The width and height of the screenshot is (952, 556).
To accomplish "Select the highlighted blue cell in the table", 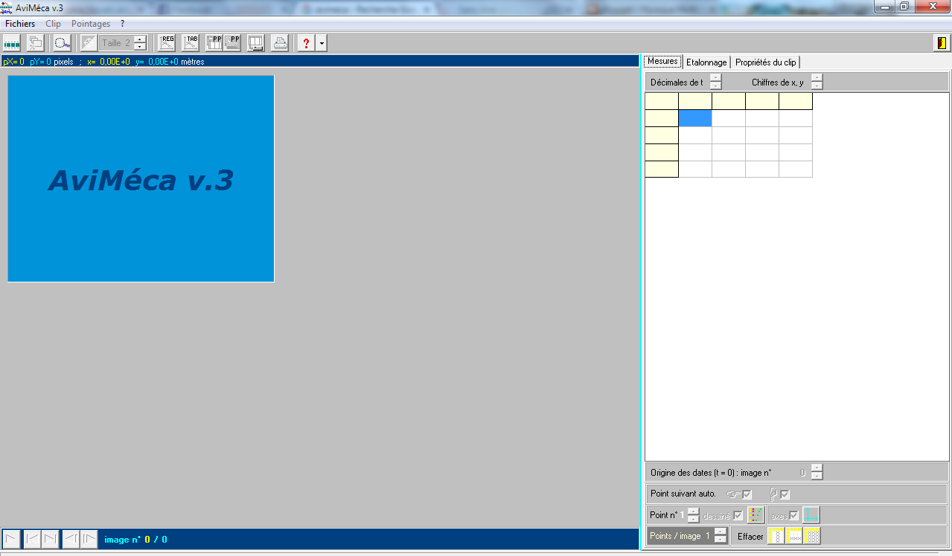I will tap(694, 117).
